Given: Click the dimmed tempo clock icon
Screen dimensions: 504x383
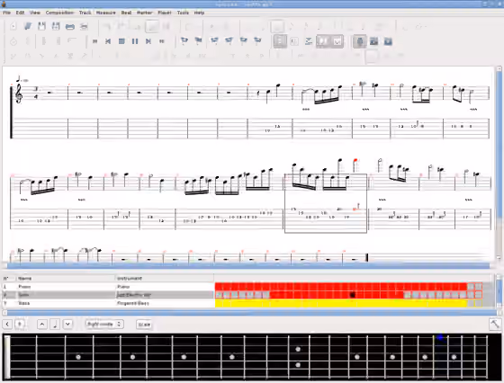Looking at the screenshot, I should coord(13,41).
